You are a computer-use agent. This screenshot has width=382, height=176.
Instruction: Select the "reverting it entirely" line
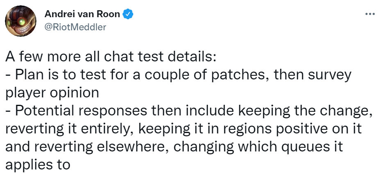(183, 129)
